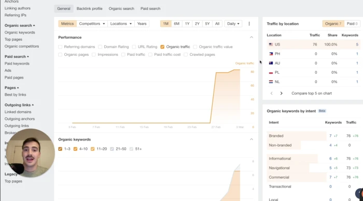Open the Locations dropdown
Viewport: 363px width, 201px height.
(121, 24)
